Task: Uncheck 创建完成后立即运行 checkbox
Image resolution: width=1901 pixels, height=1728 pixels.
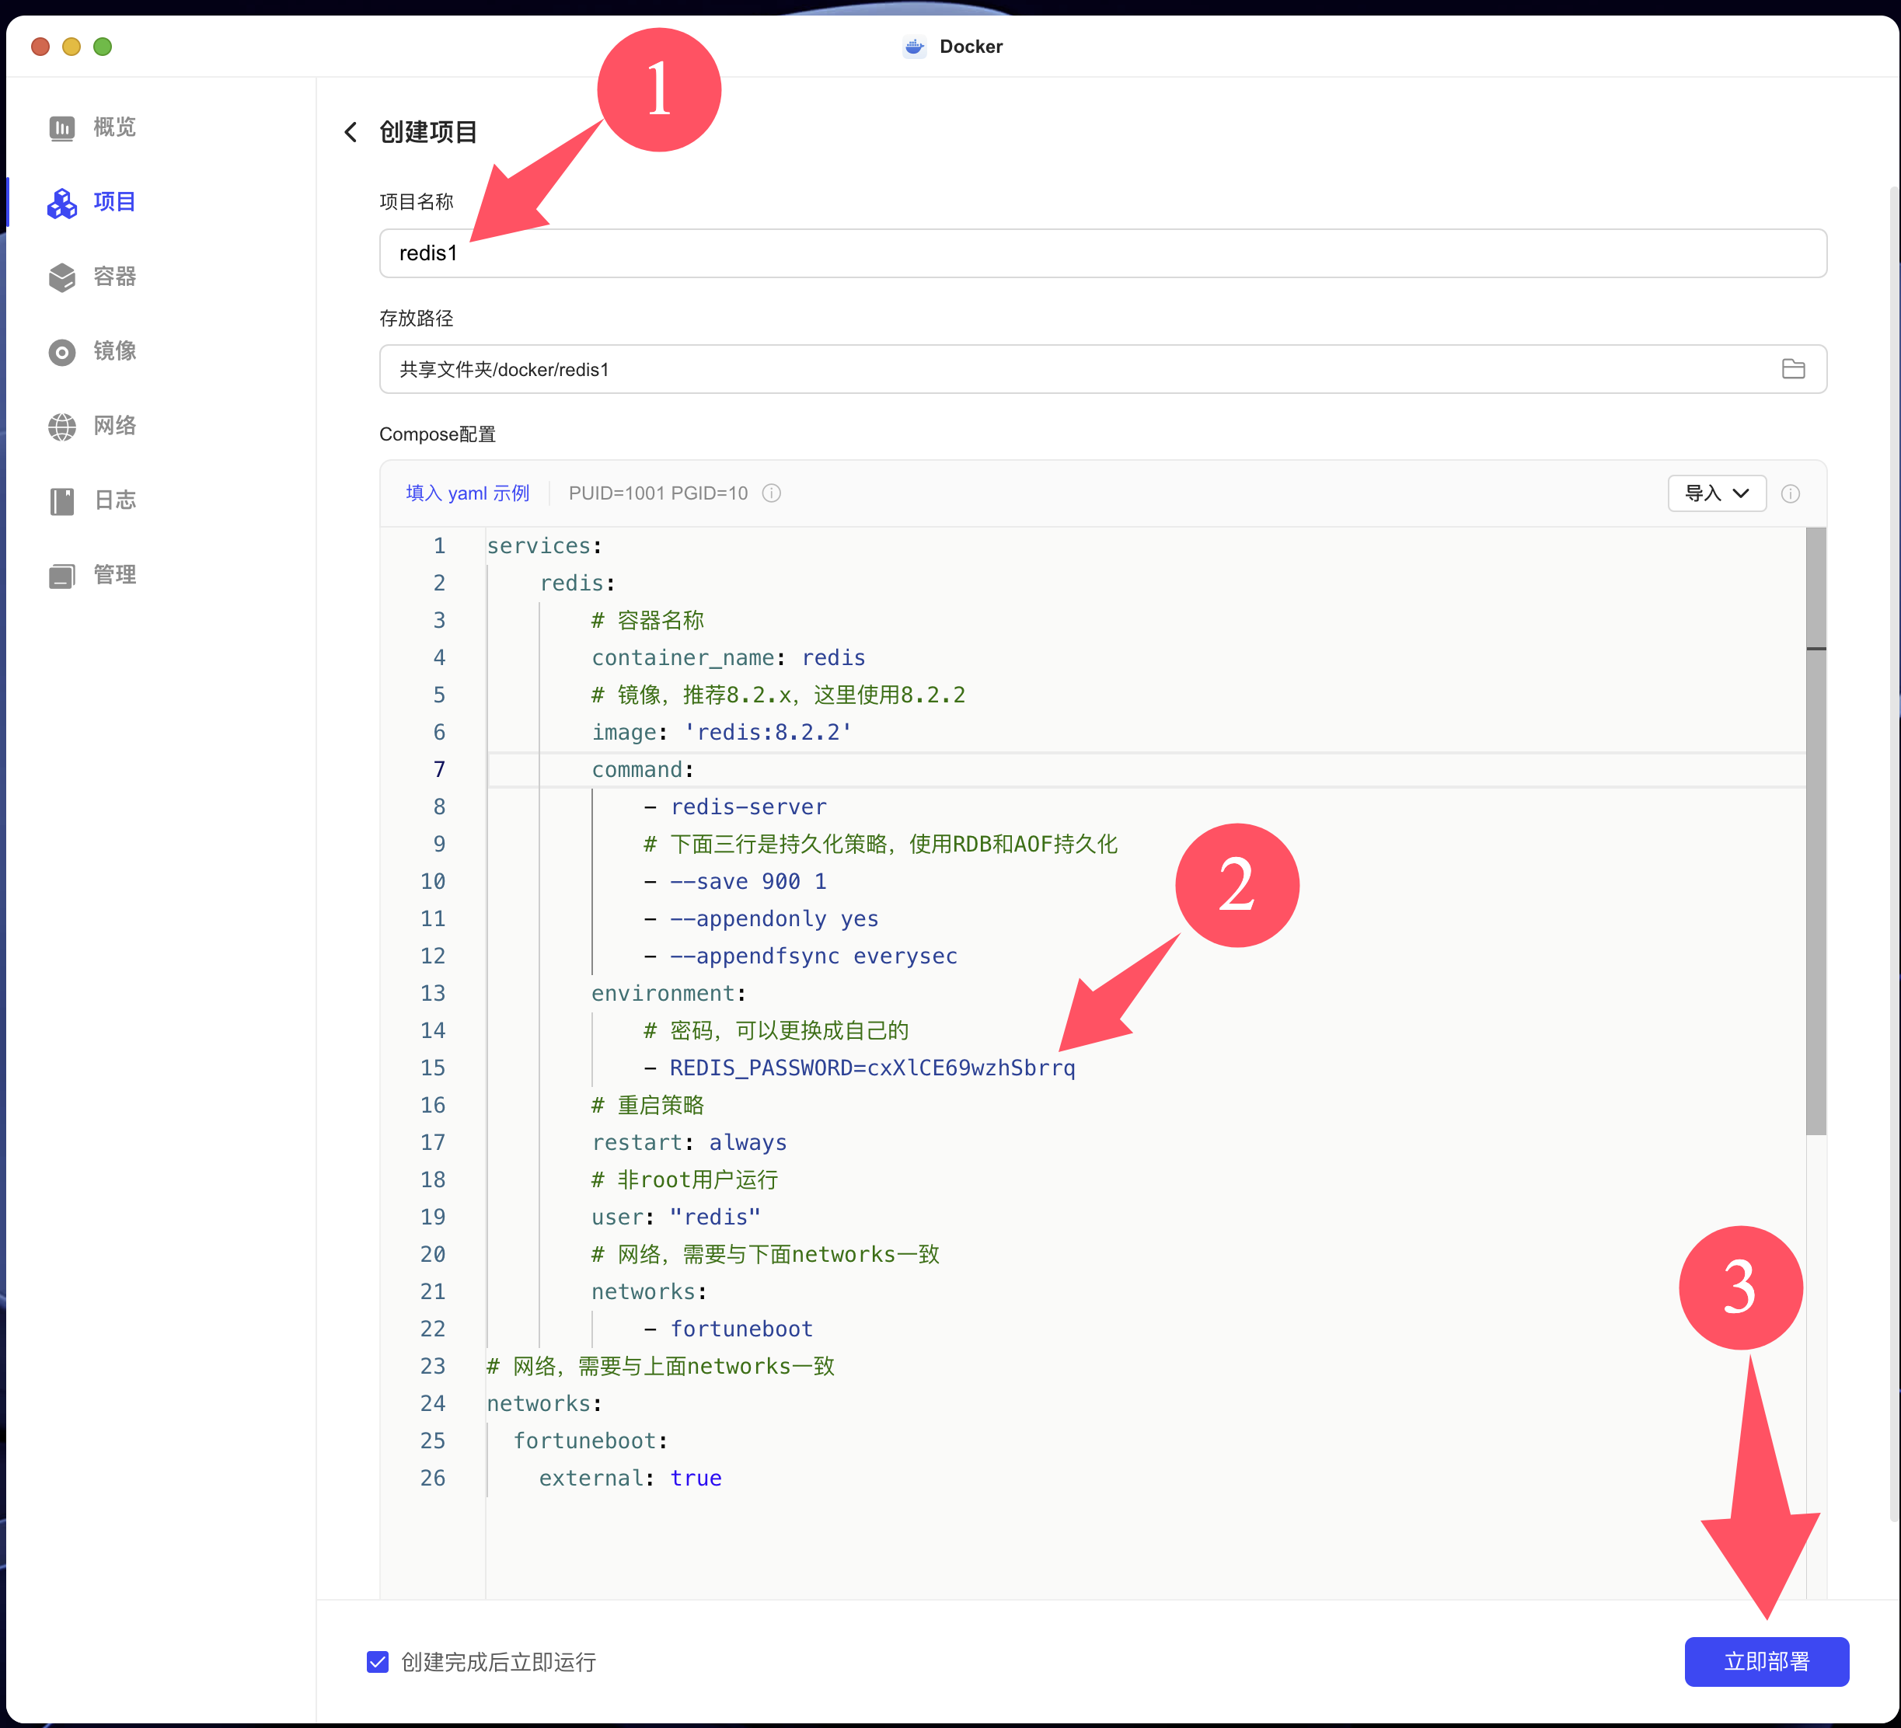Action: click(x=377, y=1661)
